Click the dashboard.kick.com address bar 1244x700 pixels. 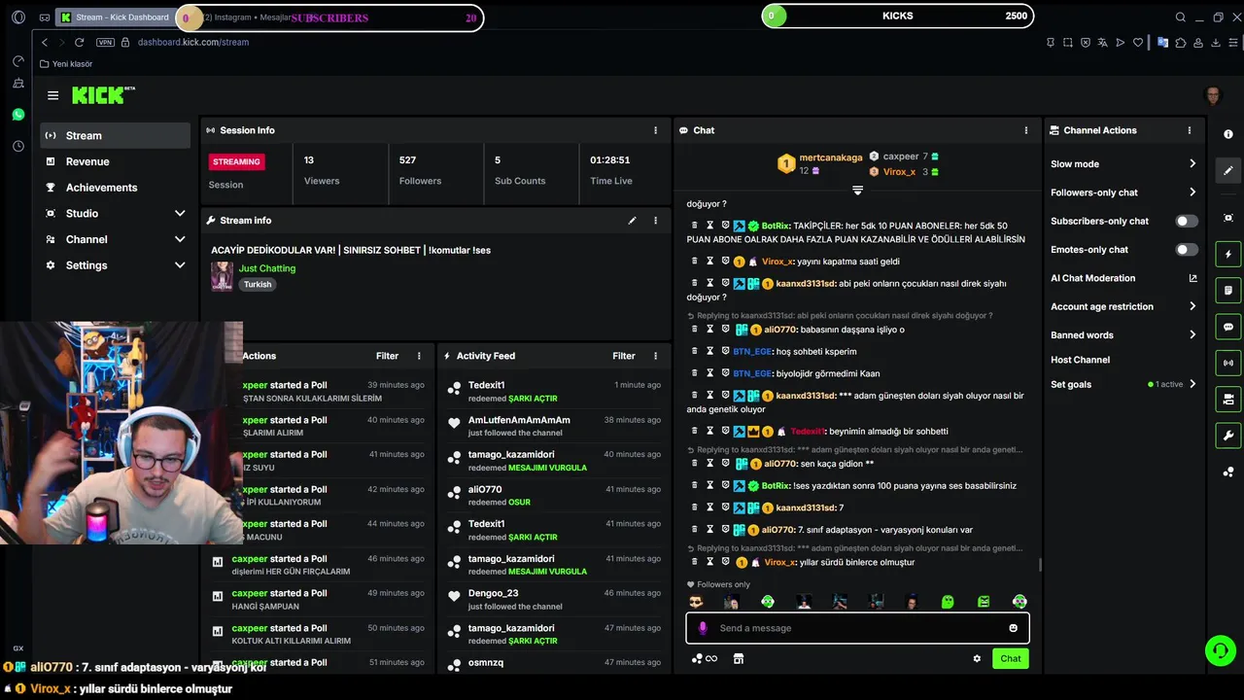(193, 42)
